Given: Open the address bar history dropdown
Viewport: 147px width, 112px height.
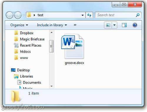Looking at the screenshot, I should click(83, 15).
